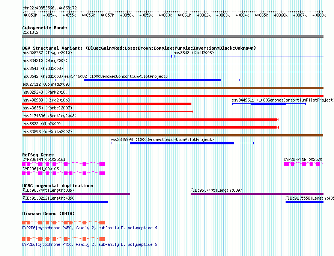Open the Disease Genes (OMIM) track title

(x=48, y=214)
